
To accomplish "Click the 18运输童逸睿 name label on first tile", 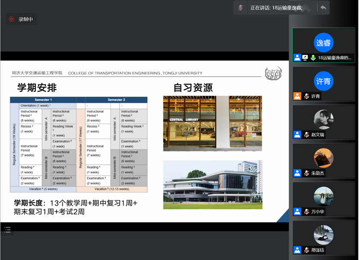I will tap(334, 58).
